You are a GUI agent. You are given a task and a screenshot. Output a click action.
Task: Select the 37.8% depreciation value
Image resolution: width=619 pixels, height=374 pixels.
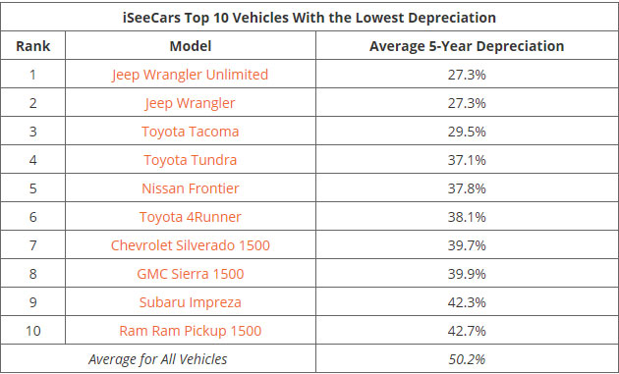click(467, 188)
